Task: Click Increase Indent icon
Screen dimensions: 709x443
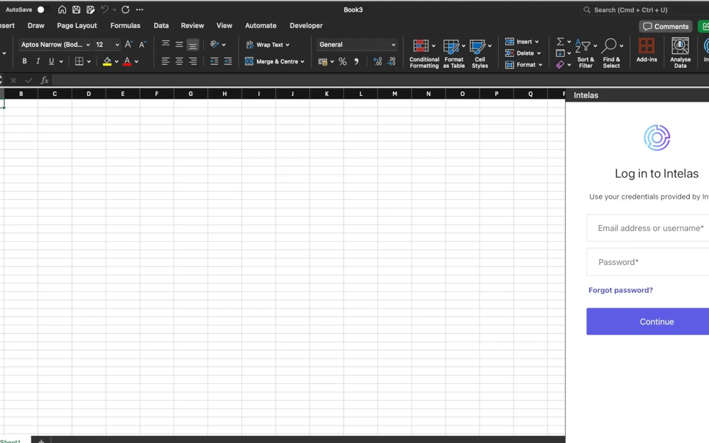Action: point(228,61)
